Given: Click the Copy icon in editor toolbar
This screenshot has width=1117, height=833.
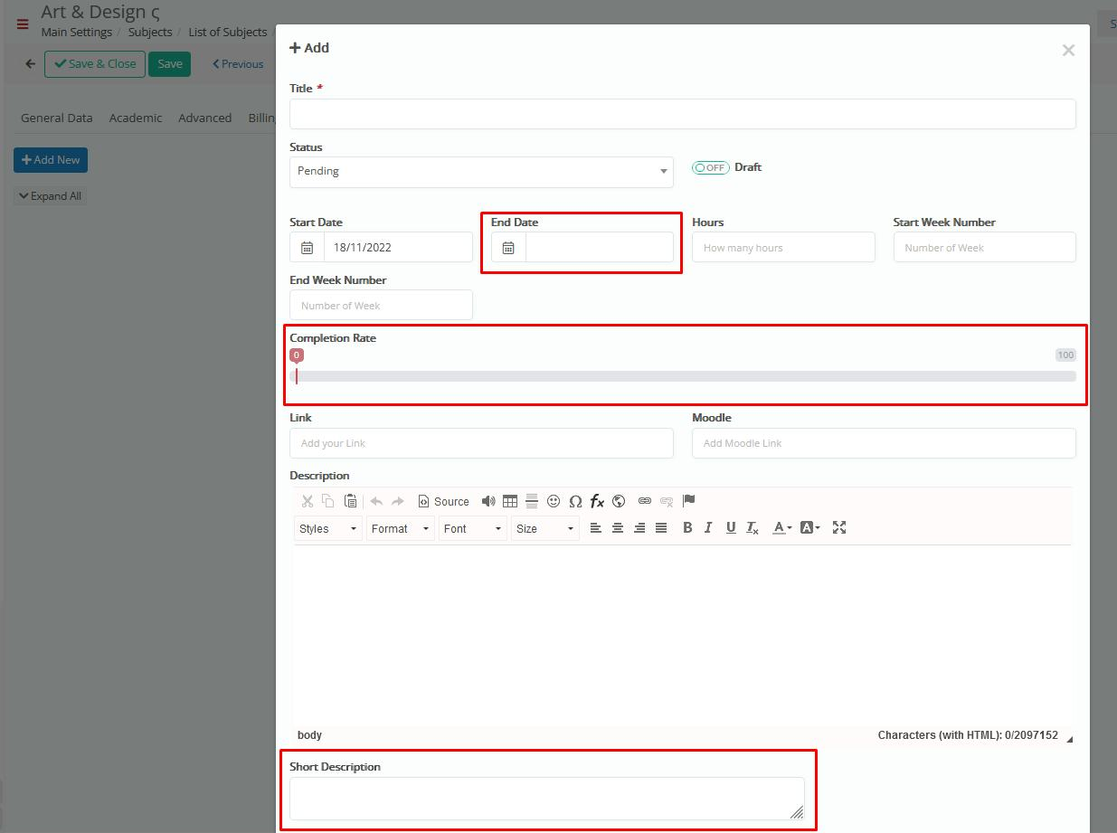Looking at the screenshot, I should click(x=328, y=501).
